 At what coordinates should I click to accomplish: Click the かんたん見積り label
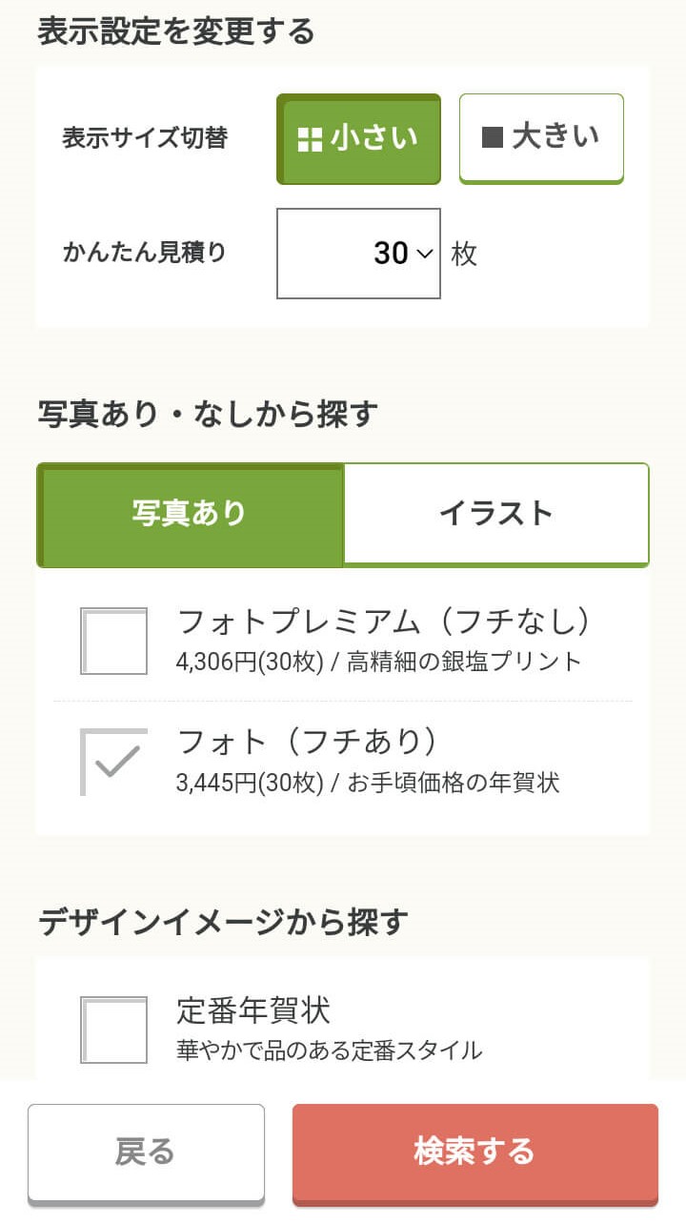(x=145, y=253)
